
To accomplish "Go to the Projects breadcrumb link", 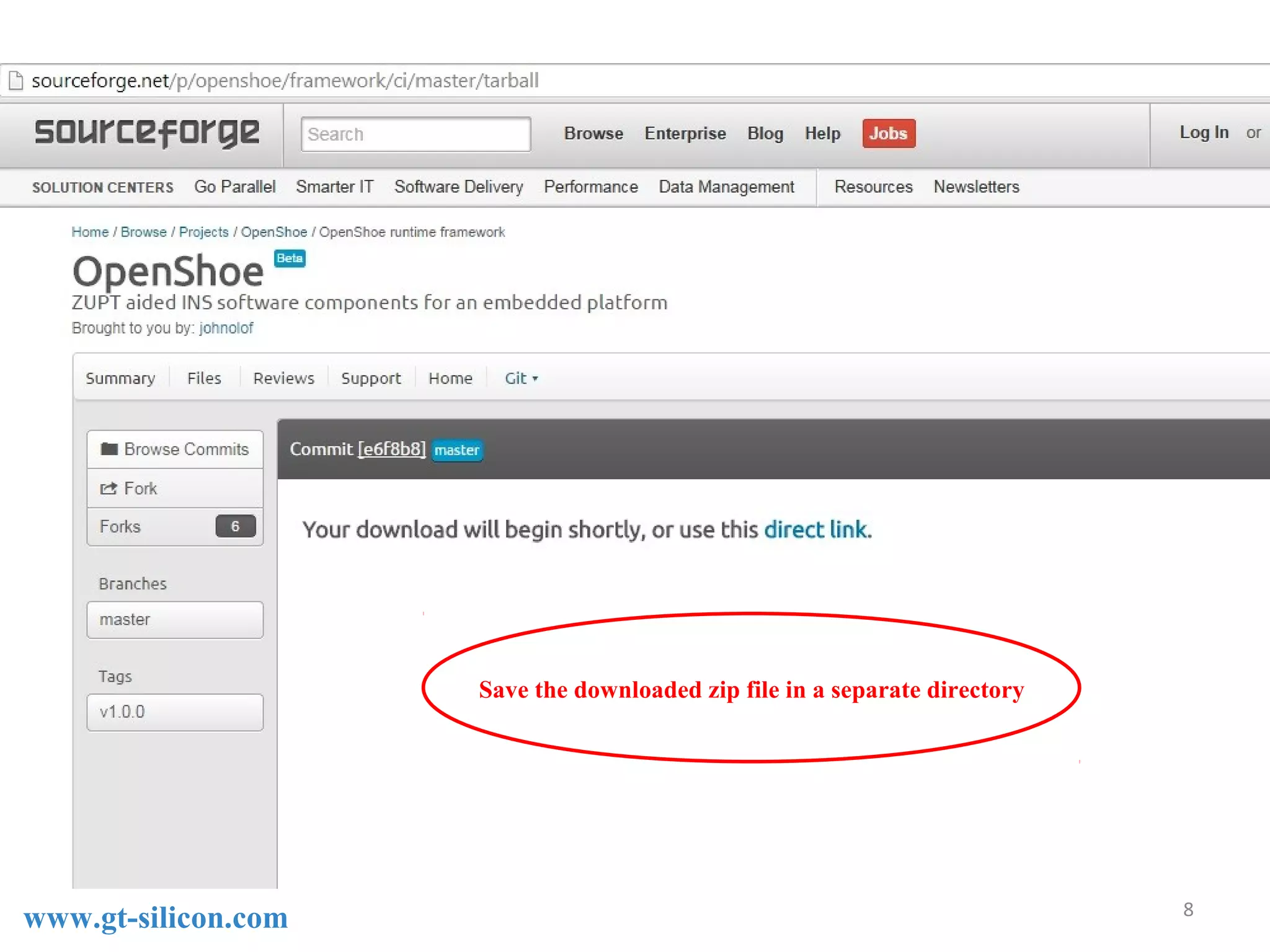I will [204, 232].
